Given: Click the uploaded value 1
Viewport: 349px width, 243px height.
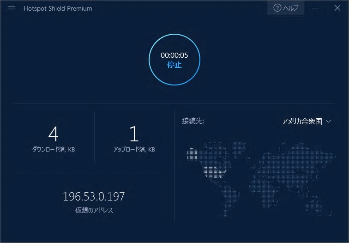Looking at the screenshot, I should [134, 134].
